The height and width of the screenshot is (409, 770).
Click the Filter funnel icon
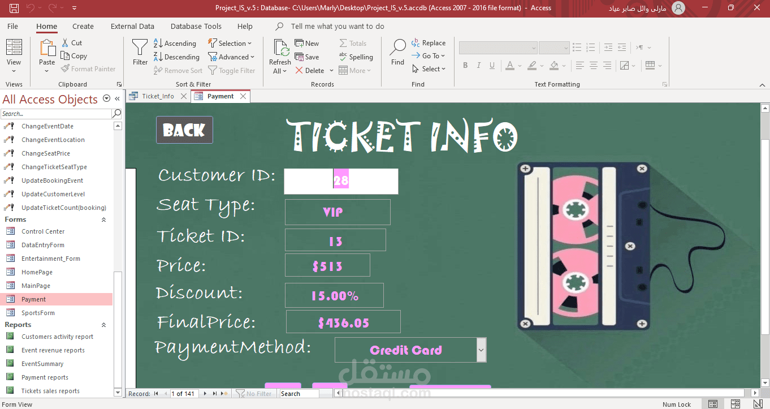coord(140,48)
